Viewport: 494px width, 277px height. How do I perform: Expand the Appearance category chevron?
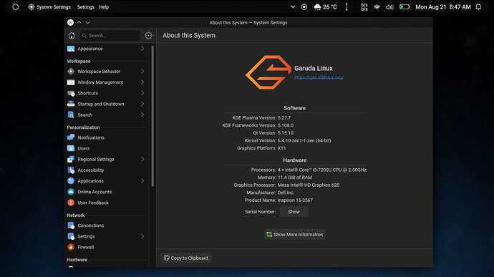(142, 49)
